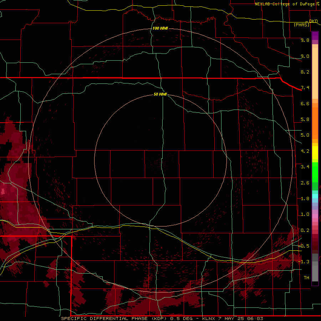Click the cyan segment of the color bar
This screenshot has width=321, height=321.
point(315,196)
